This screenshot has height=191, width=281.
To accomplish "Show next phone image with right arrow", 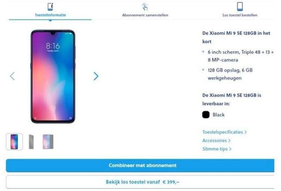I will [96, 76].
